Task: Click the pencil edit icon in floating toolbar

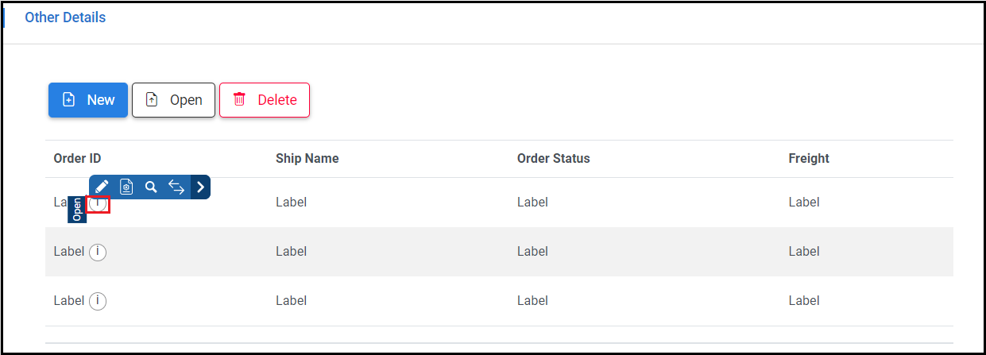Action: [x=102, y=187]
